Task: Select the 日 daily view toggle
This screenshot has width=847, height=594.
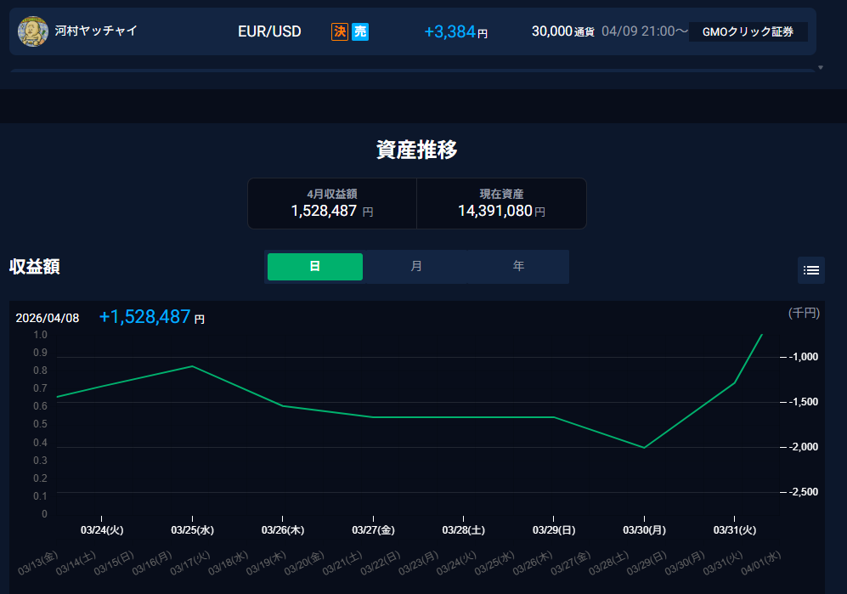Action: [x=315, y=267]
